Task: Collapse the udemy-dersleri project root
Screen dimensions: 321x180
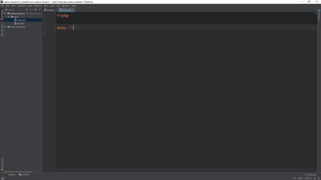Action: [5, 13]
